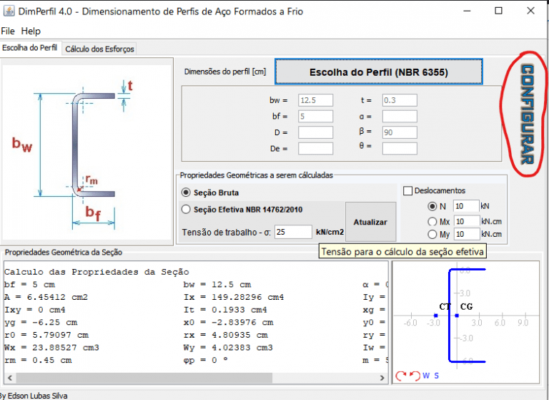This screenshot has height=400, width=549.
Task: Click the bf input field
Action: coord(315,116)
